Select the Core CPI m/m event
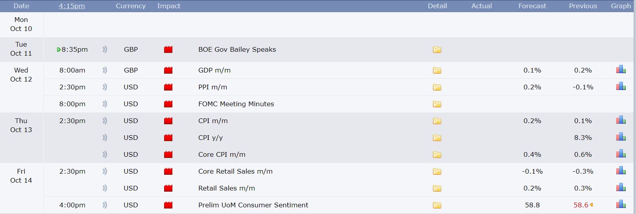This screenshot has height=214, width=636. click(x=222, y=154)
